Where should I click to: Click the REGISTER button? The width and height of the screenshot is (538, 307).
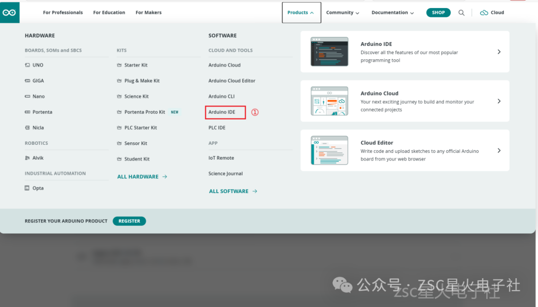coord(130,221)
